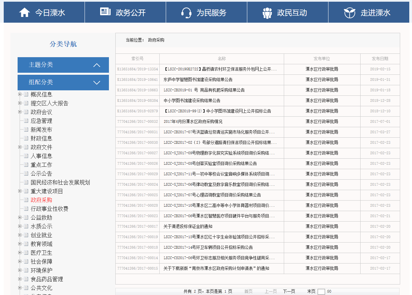Collapse the 主题分类 section

[97, 65]
